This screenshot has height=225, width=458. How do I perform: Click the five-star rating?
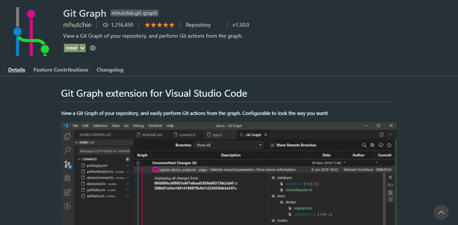(x=159, y=25)
